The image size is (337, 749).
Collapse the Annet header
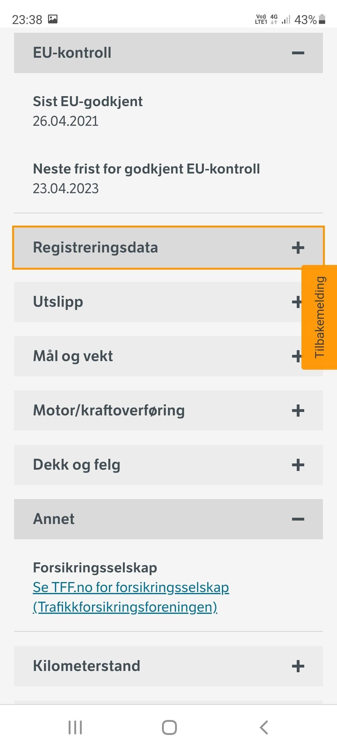pyautogui.click(x=168, y=519)
